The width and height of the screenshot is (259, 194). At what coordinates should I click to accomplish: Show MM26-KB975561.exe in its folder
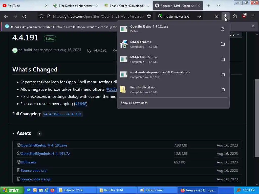click(x=223, y=59)
